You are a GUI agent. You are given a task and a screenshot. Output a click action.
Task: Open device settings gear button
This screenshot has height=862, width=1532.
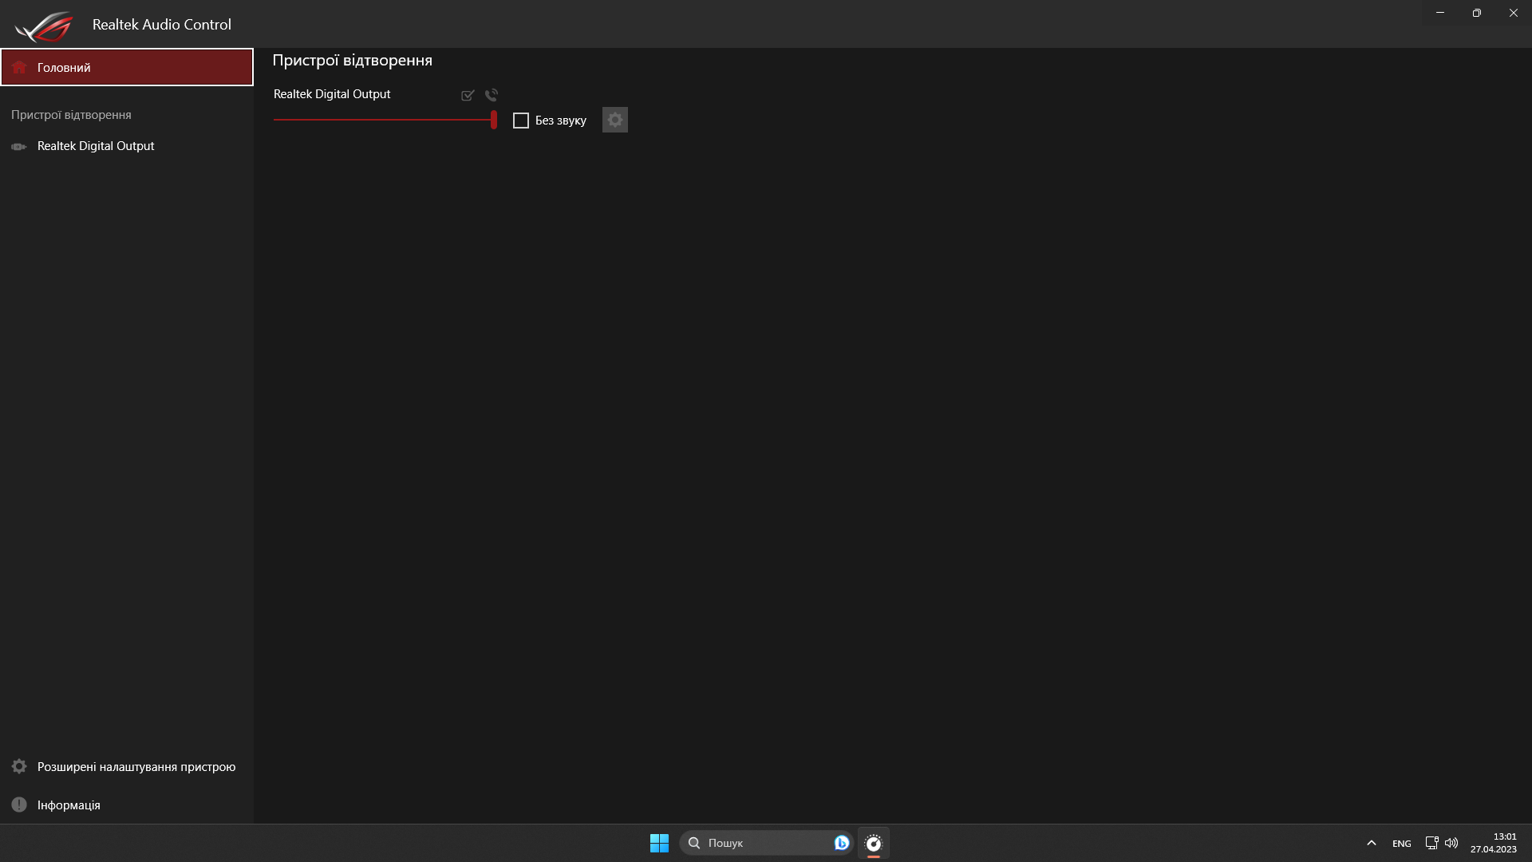point(615,120)
